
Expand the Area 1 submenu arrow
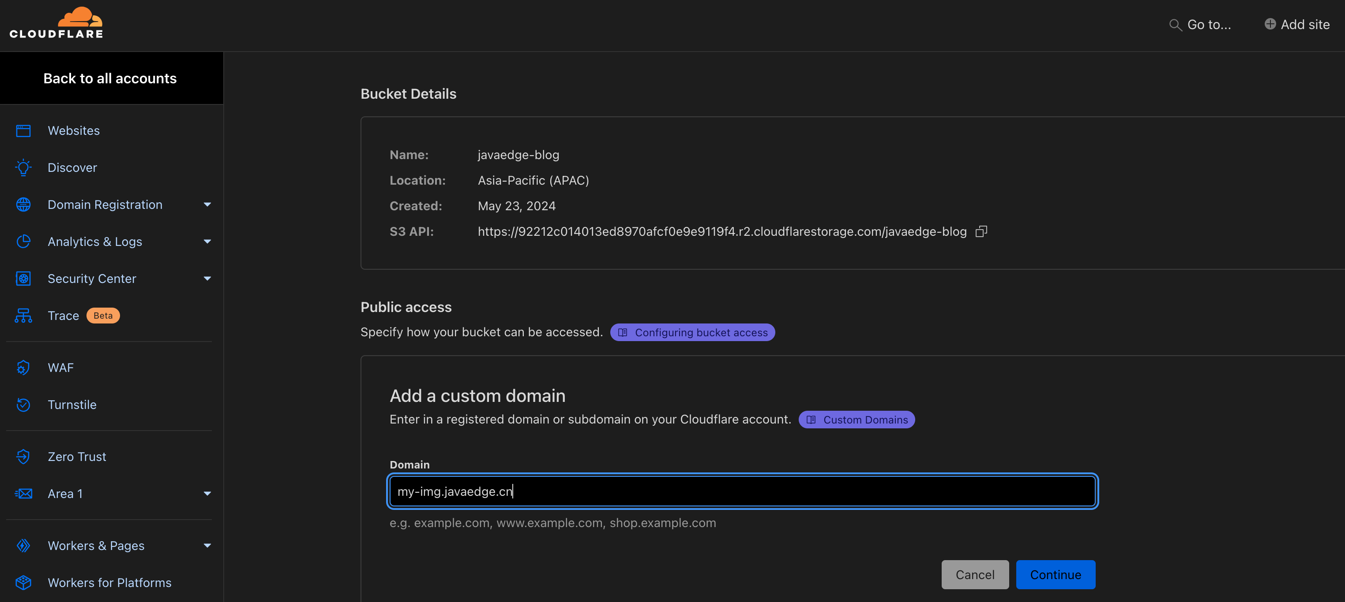pyautogui.click(x=207, y=494)
